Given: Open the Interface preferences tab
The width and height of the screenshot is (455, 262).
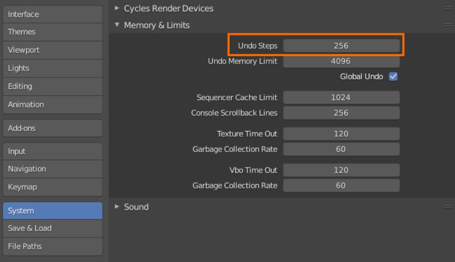Looking at the screenshot, I should point(53,14).
